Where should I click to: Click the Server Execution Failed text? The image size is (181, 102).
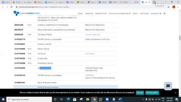click(x=47, y=82)
